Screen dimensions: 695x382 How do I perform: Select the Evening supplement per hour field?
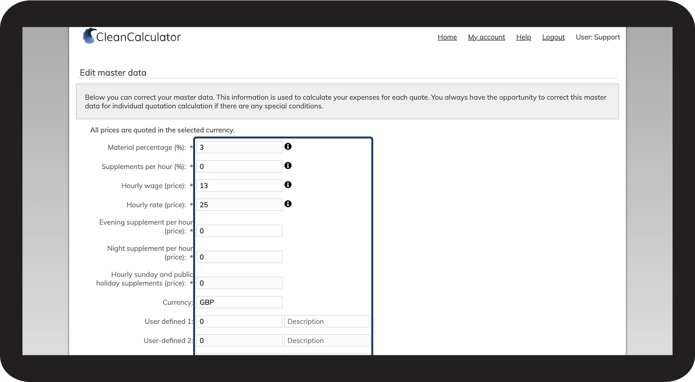pos(239,231)
